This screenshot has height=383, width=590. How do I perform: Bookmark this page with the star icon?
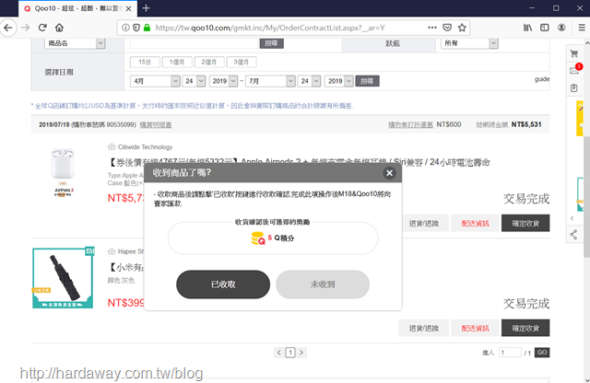pyautogui.click(x=462, y=28)
